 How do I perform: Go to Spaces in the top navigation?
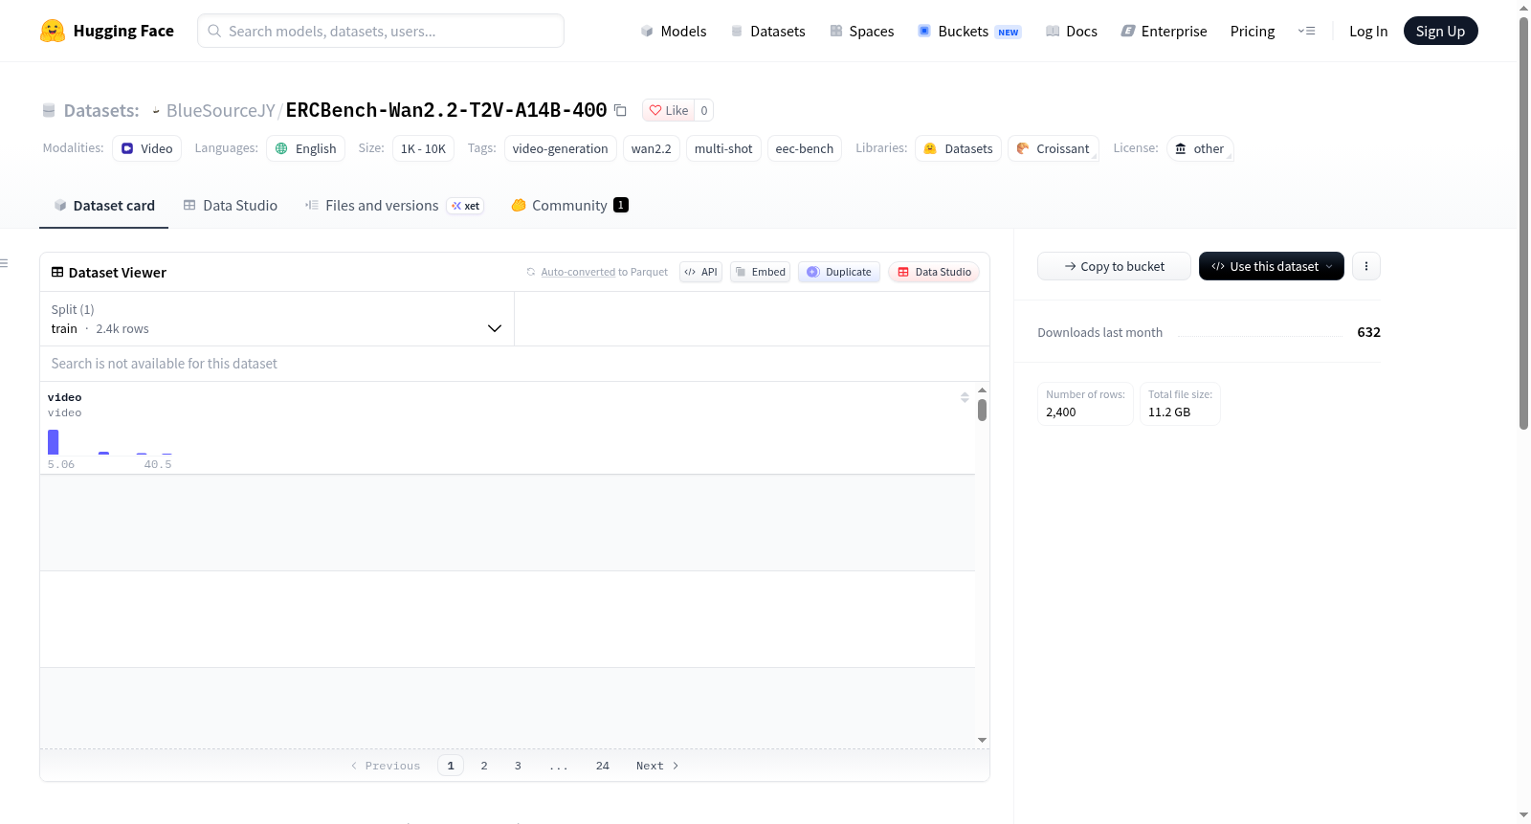click(x=861, y=31)
